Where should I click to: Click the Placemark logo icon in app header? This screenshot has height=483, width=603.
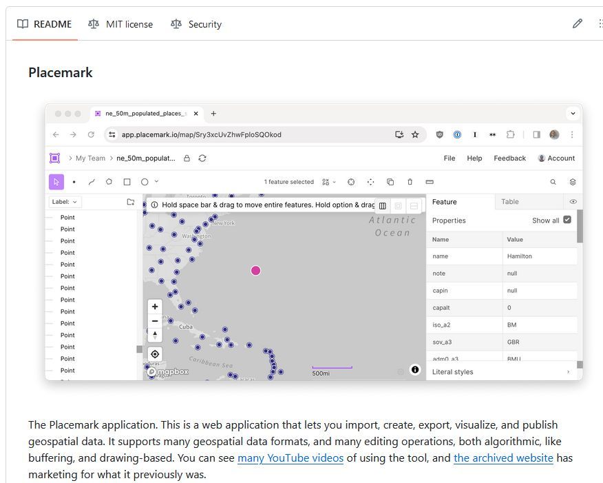(55, 158)
